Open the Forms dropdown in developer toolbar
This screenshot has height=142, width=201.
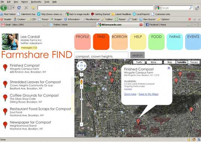pos(43,19)
